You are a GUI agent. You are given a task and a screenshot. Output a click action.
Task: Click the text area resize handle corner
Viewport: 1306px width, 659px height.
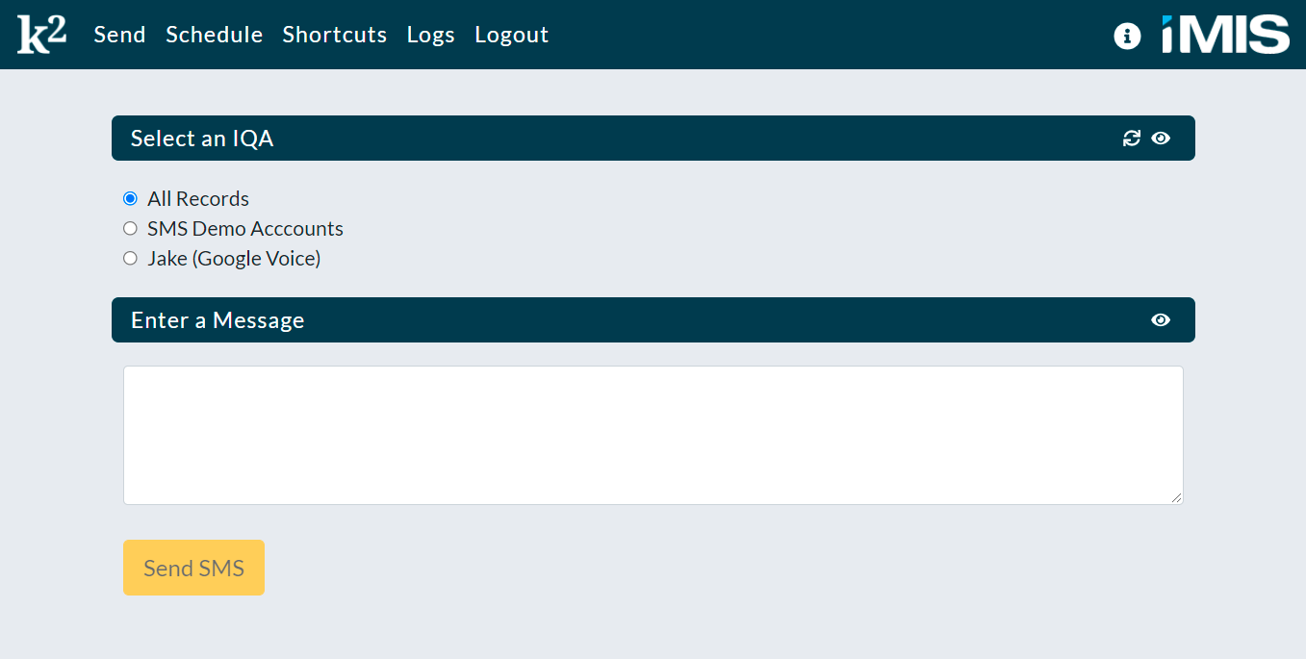click(x=1176, y=497)
